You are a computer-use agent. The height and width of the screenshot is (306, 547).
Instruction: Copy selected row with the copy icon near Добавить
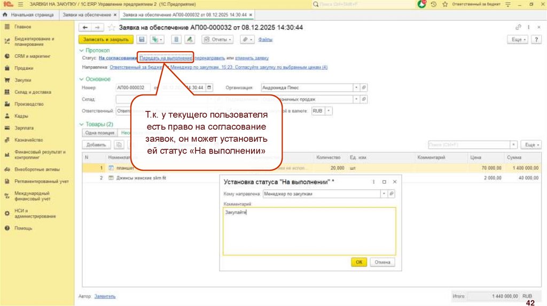(119, 144)
